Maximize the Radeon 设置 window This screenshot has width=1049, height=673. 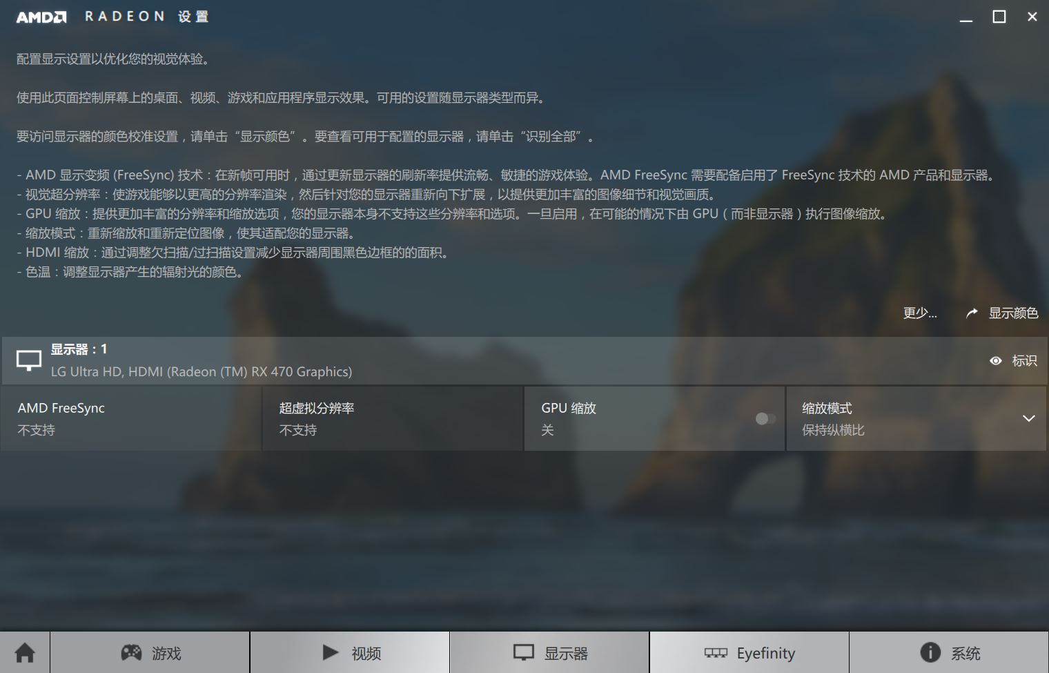pyautogui.click(x=999, y=17)
